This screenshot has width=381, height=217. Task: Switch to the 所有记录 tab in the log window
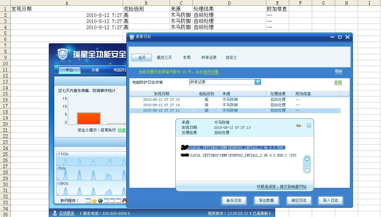[x=209, y=58]
